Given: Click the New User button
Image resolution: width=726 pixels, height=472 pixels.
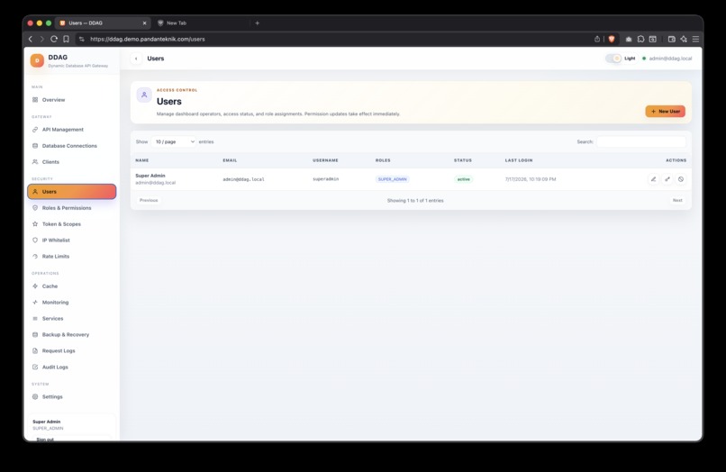Looking at the screenshot, I should pyautogui.click(x=665, y=111).
